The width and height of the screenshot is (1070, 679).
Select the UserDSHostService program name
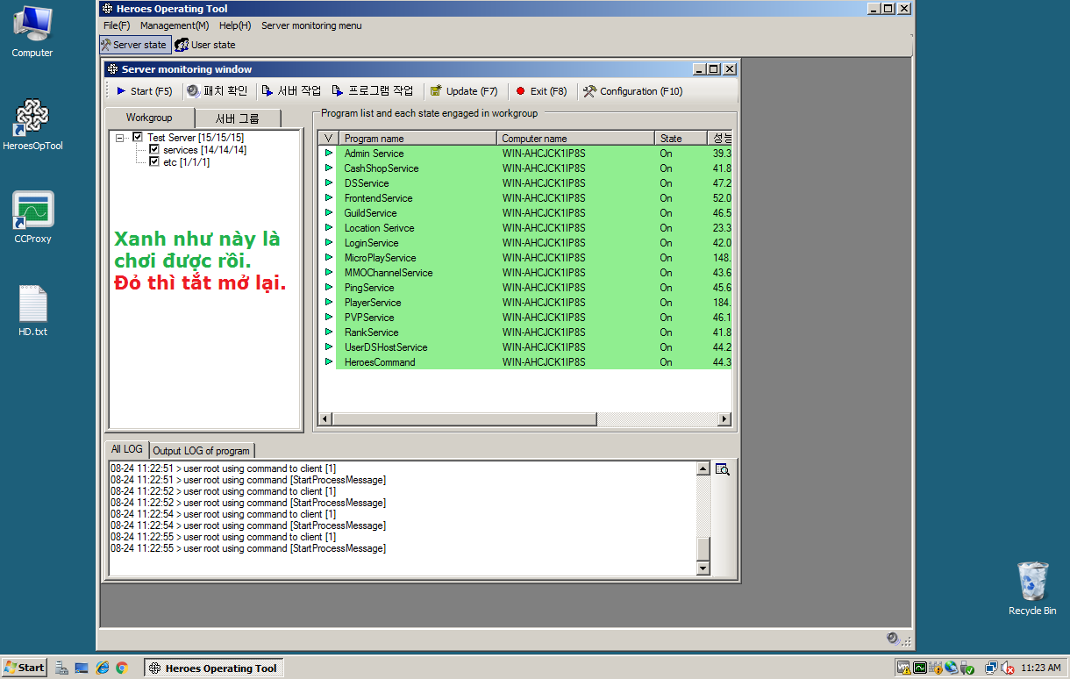tap(385, 347)
